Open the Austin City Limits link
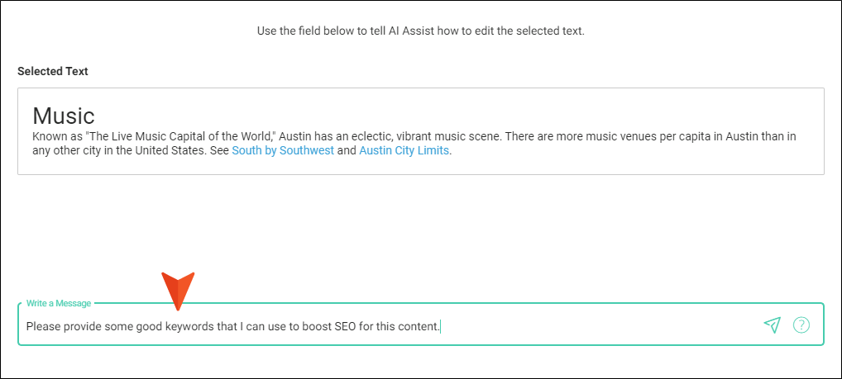The width and height of the screenshot is (842, 379). point(404,150)
